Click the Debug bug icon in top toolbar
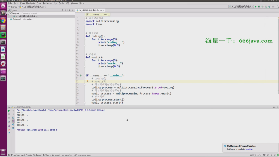Screen dimensions: 279x157 pyautogui.click(x=259, y=7)
